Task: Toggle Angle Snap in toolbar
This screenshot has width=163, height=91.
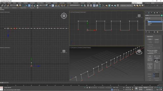Action: pos(59,6)
